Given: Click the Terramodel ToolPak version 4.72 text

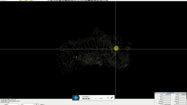Looking at the screenshot, I should [x=8, y=100].
